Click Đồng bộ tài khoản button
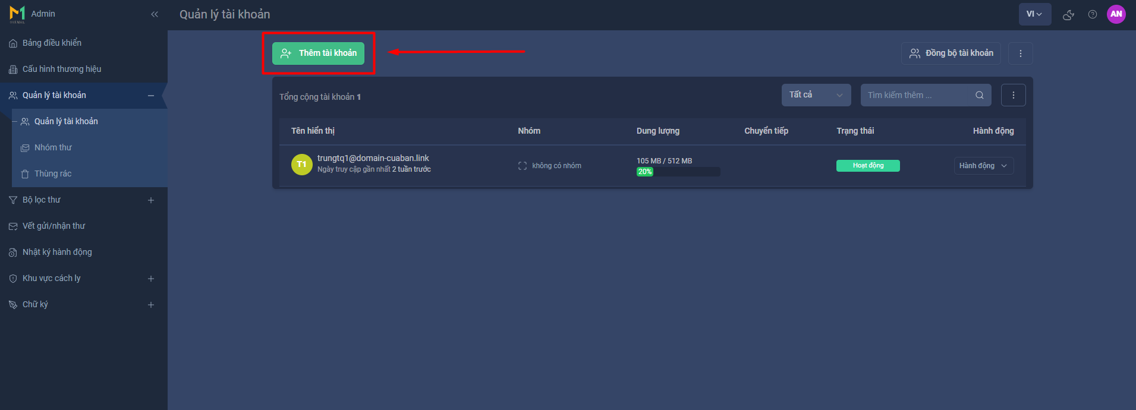The height and width of the screenshot is (410, 1136). point(951,53)
